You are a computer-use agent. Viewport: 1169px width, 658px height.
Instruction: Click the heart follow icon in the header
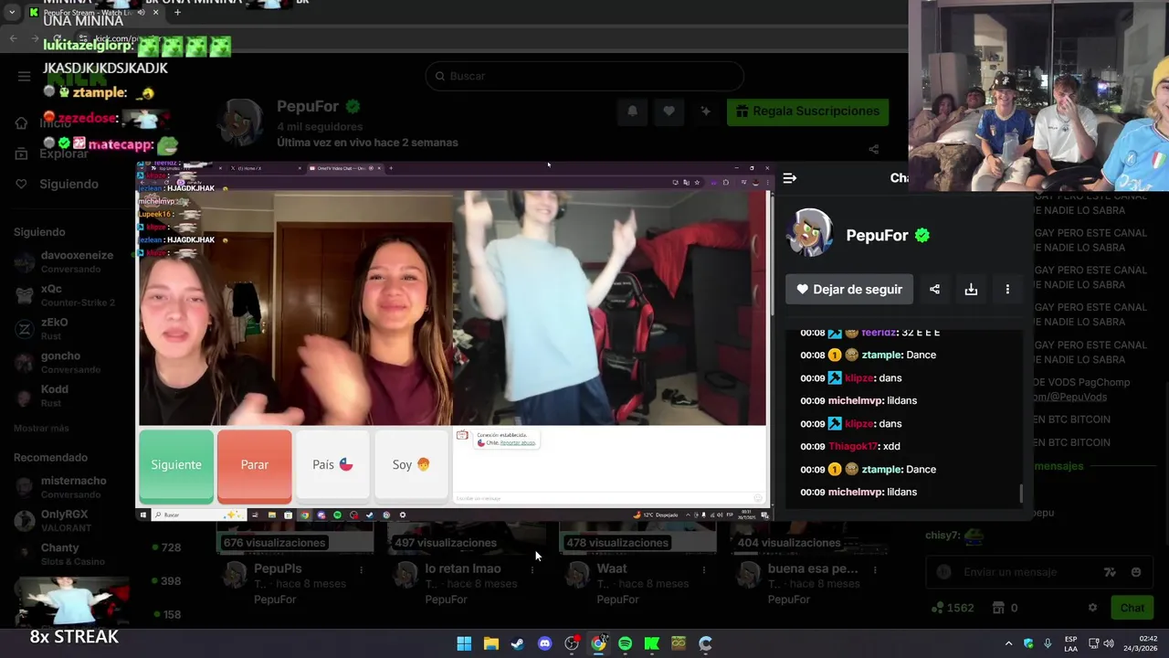pos(669,111)
